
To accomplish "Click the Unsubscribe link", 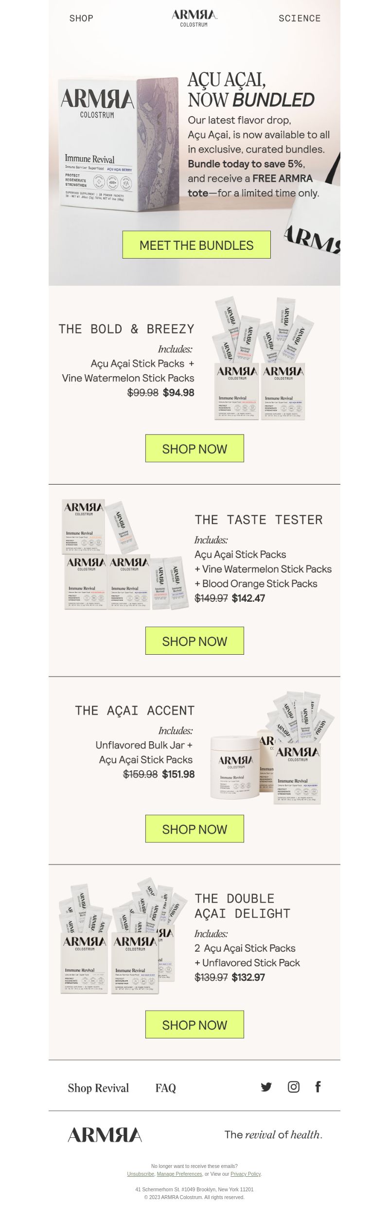I will click(141, 1174).
